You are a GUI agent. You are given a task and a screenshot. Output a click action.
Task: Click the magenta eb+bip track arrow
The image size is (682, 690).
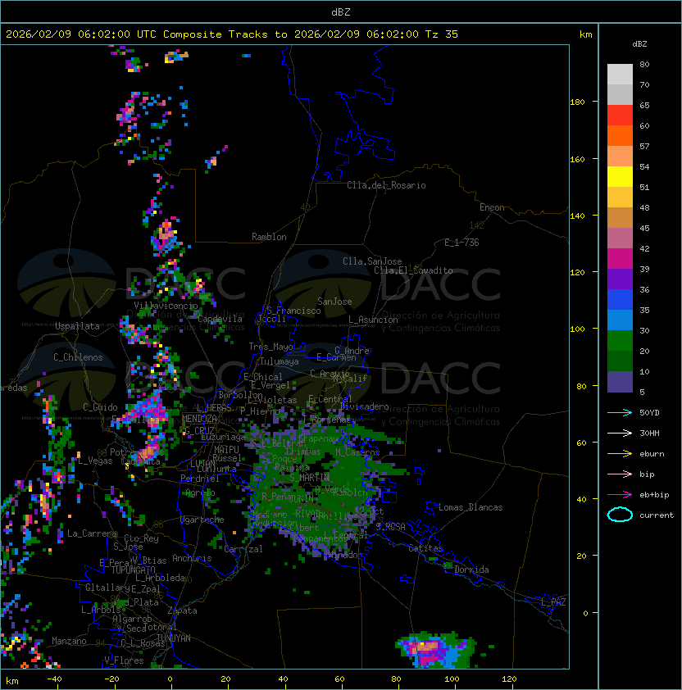[620, 495]
